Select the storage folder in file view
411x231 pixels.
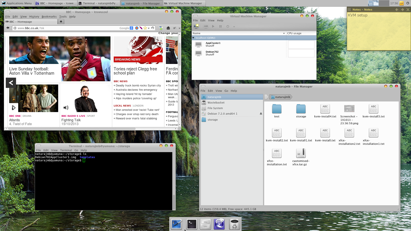pos(301,109)
